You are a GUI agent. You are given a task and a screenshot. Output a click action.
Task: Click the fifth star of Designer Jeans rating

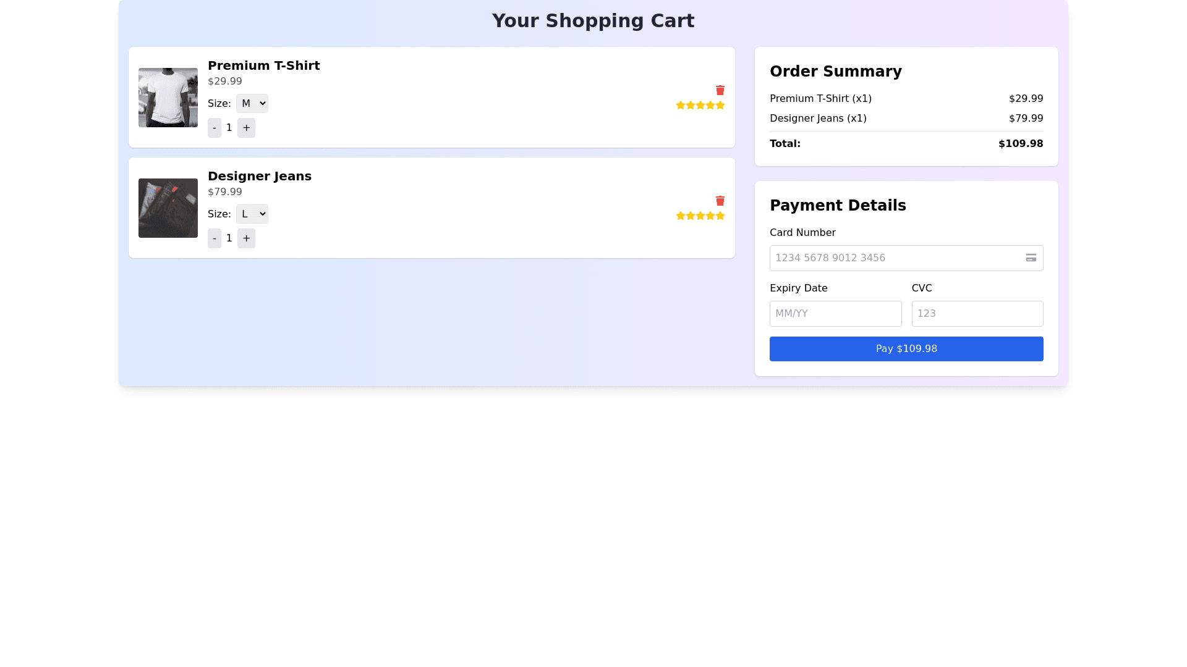pos(720,216)
